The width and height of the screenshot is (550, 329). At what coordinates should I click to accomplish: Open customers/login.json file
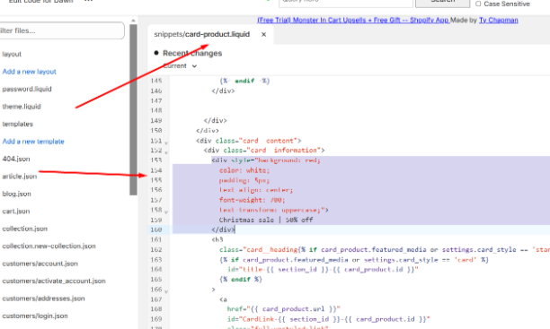click(35, 316)
